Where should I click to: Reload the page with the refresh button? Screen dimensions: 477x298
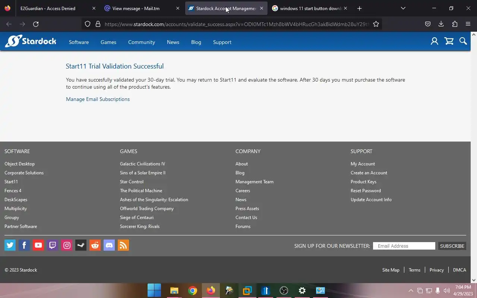[x=36, y=24]
